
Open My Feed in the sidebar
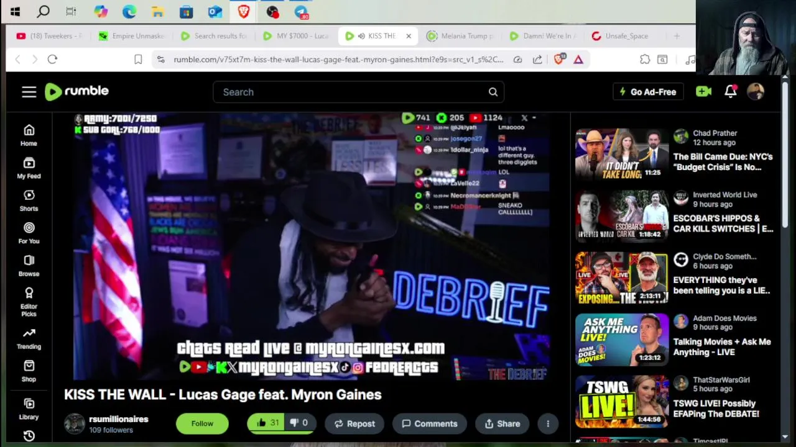[29, 168]
